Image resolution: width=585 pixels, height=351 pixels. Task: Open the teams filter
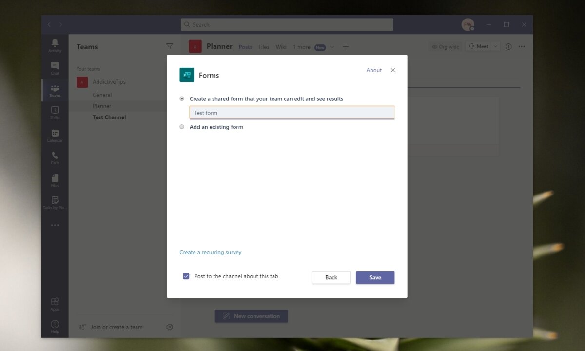(169, 46)
